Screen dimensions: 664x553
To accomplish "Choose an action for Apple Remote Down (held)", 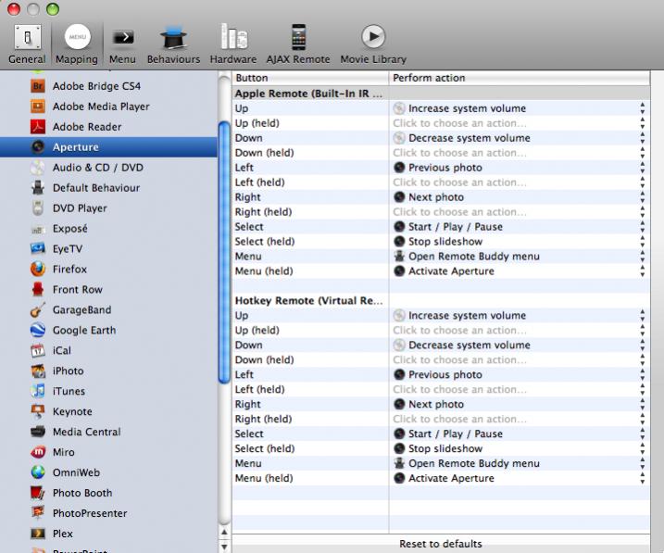I will click(459, 153).
